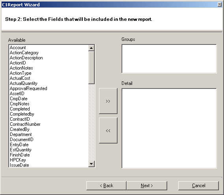Click inside the Detail list box
224x195 pixels.
(x=169, y=128)
